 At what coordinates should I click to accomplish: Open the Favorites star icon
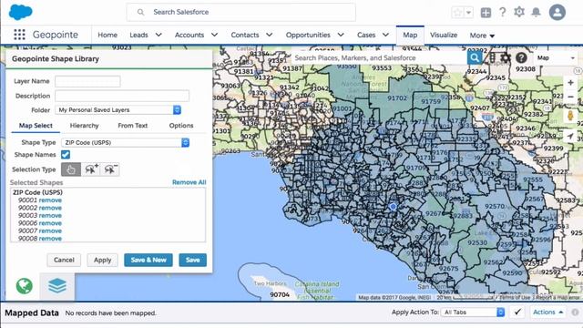point(457,12)
